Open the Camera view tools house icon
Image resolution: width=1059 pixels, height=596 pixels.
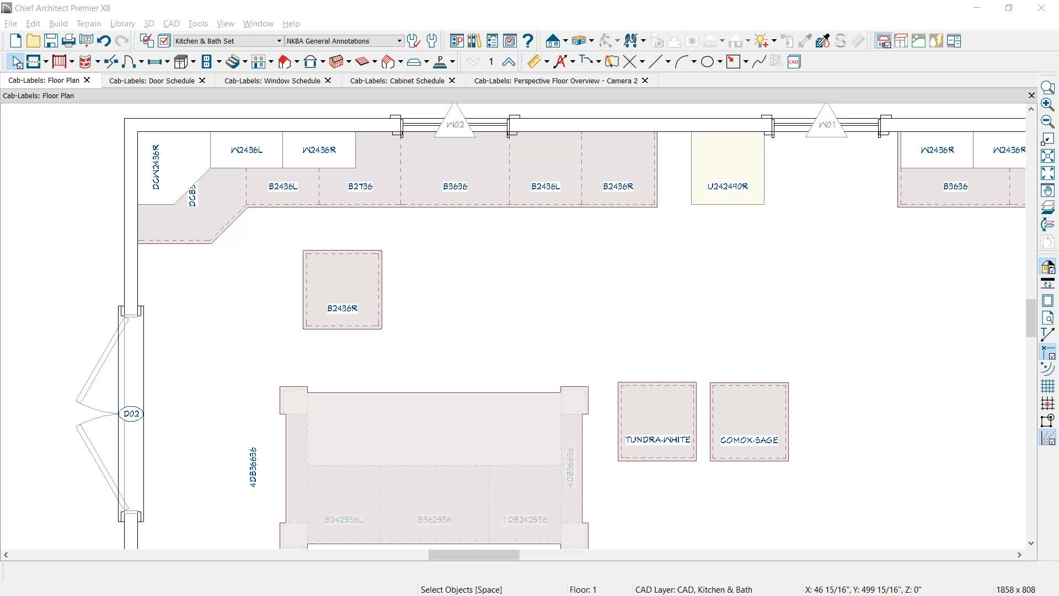tap(553, 41)
